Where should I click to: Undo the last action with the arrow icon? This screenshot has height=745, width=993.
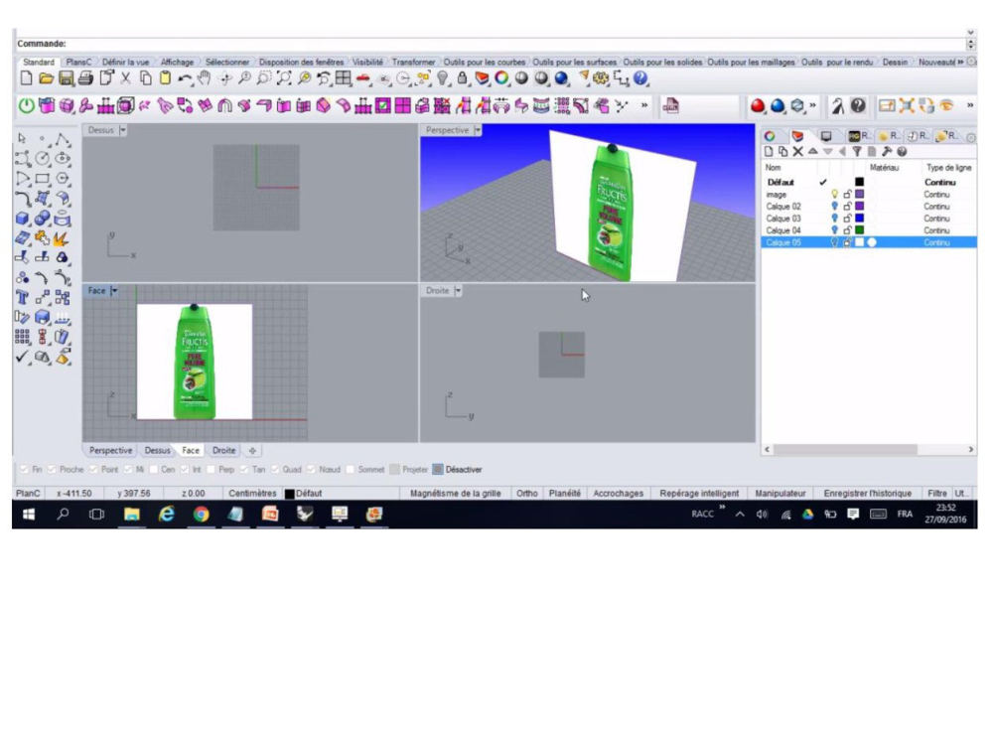point(185,78)
